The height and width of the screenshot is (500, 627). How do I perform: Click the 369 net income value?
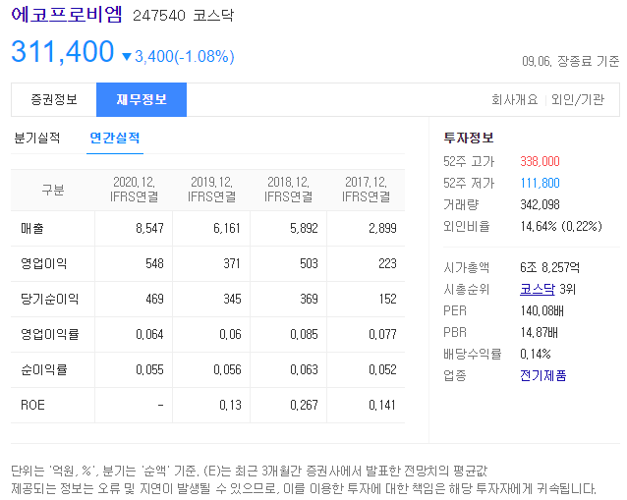coord(310,299)
